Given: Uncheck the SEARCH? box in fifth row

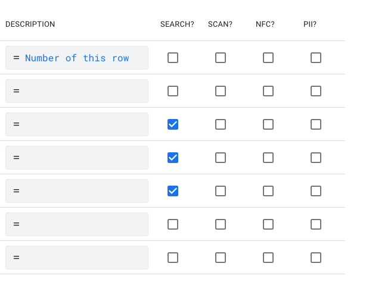Looking at the screenshot, I should 173,191.
